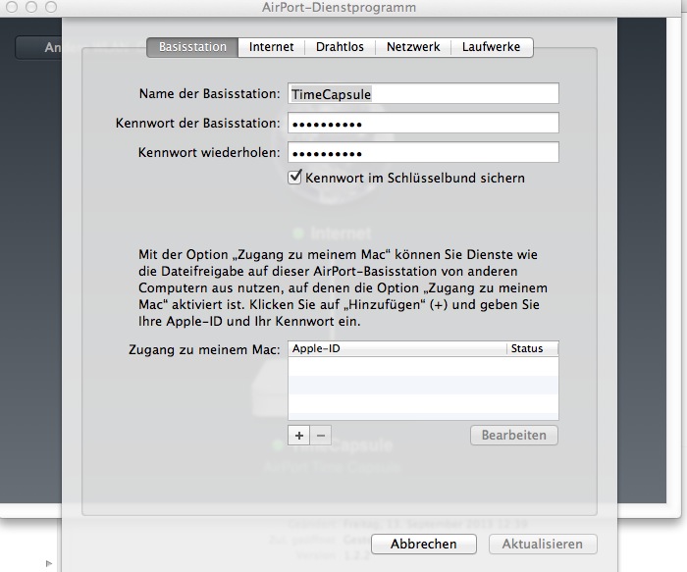Open the Drahtlos tab
This screenshot has width=687, height=572.
[x=340, y=47]
